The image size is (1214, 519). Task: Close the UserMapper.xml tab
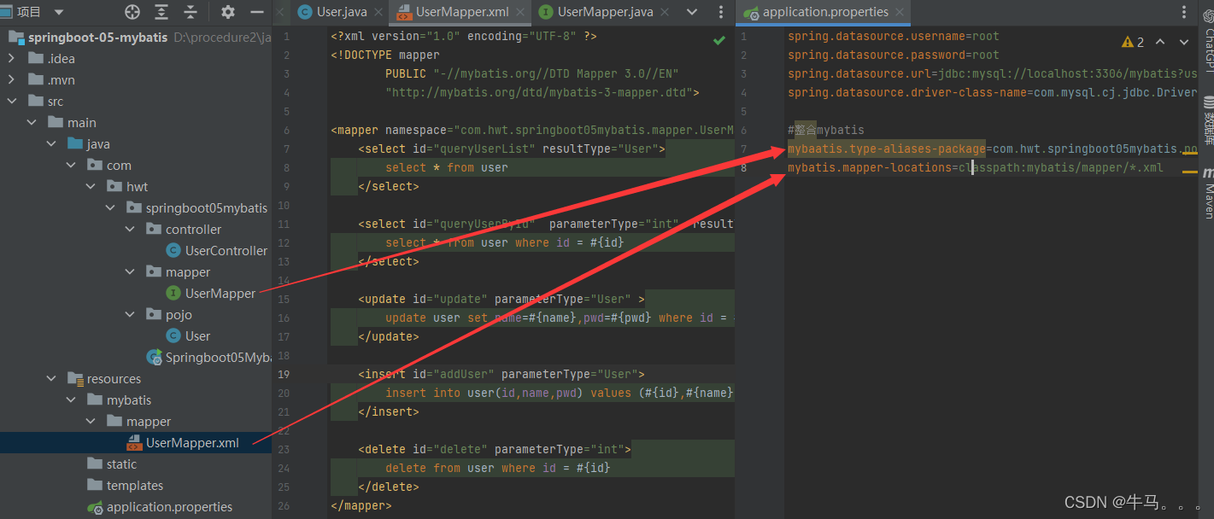[519, 12]
